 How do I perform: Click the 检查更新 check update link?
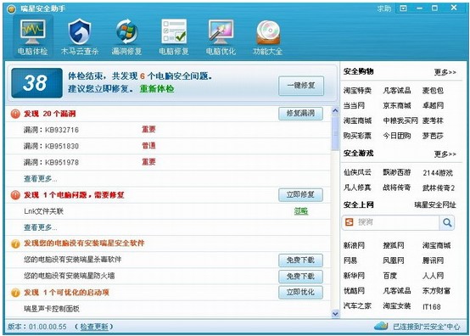click(94, 327)
